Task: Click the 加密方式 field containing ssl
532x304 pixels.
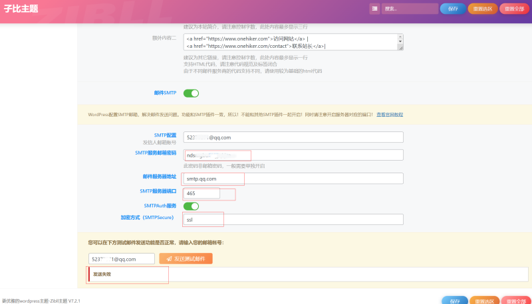Action: tap(293, 219)
